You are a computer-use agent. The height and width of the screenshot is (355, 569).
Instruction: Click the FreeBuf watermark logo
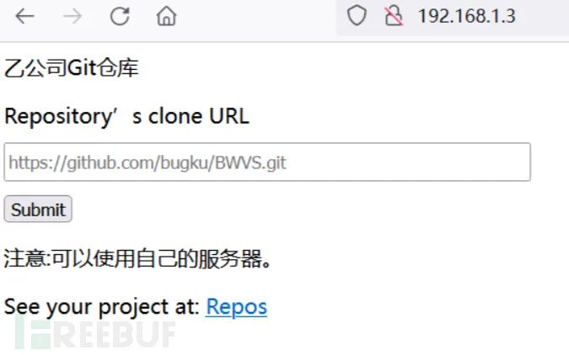[95, 334]
